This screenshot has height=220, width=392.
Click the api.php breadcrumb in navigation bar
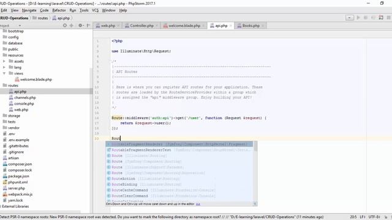(61, 18)
